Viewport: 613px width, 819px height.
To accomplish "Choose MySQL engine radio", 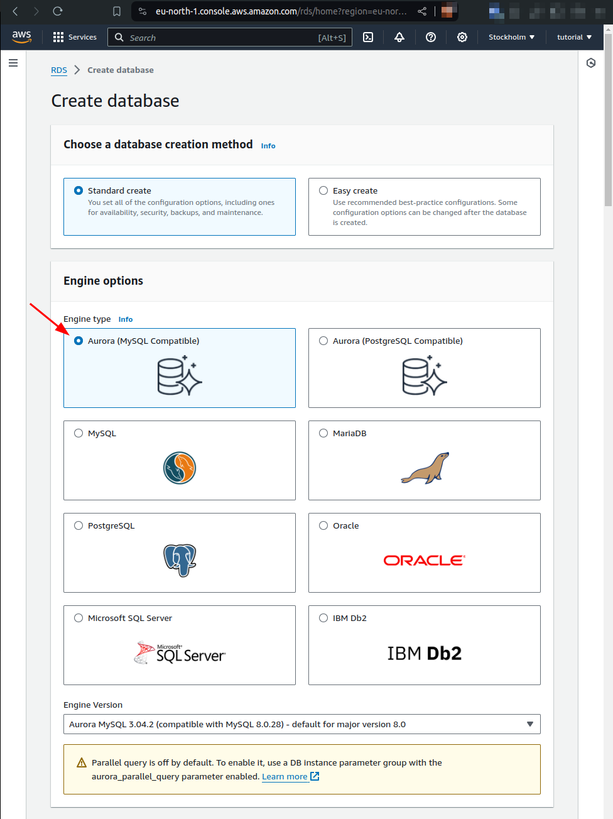I will [x=79, y=433].
